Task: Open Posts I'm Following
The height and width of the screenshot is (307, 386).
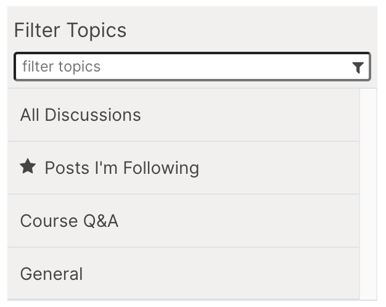Action: pyautogui.click(x=121, y=168)
